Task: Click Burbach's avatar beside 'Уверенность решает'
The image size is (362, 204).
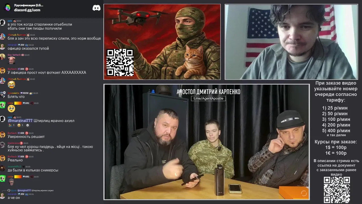Action: point(3,135)
